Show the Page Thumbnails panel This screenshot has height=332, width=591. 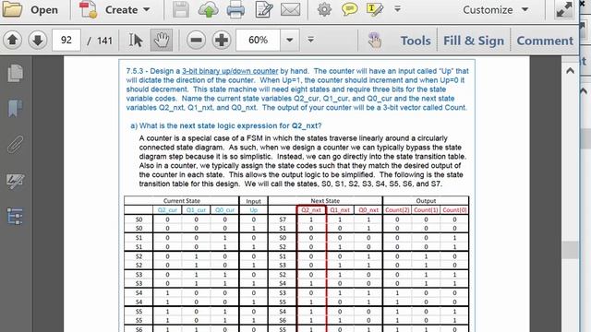coord(16,73)
